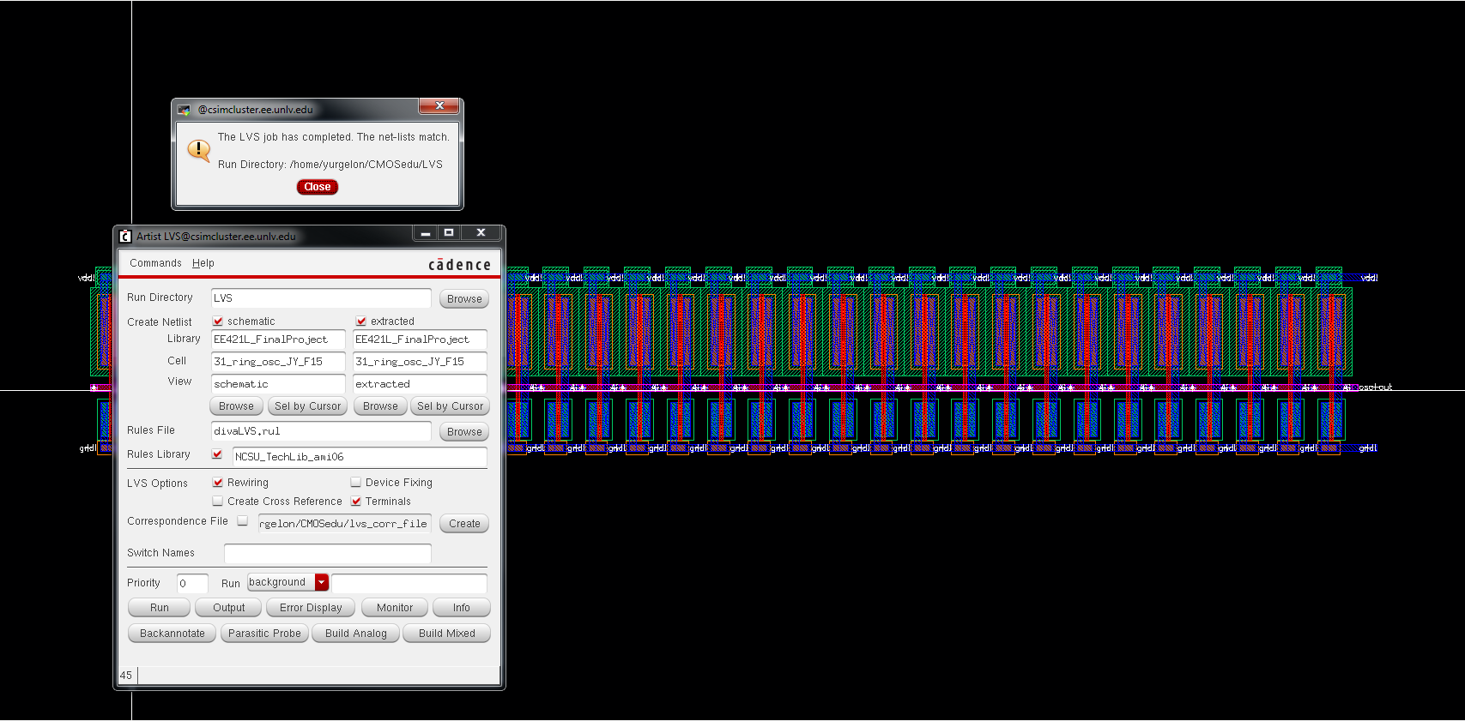
Task: Click the Build Analog button
Action: (x=355, y=634)
